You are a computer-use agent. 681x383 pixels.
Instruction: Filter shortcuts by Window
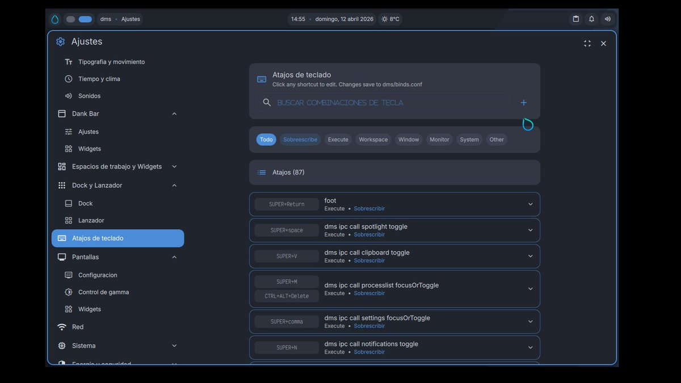pos(409,140)
